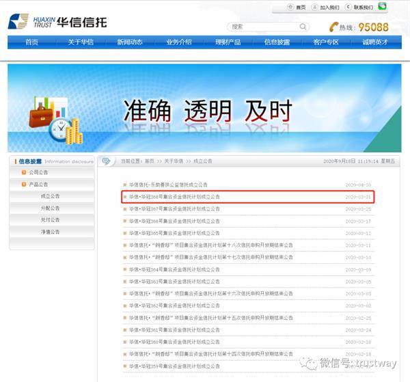Image resolution: width=410 pixels, height=382 pixels.
Task: Click the 加入我们 link
Action: point(329,8)
